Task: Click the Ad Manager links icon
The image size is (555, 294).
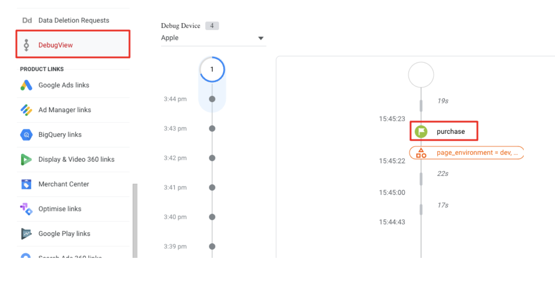Action: tap(26, 110)
